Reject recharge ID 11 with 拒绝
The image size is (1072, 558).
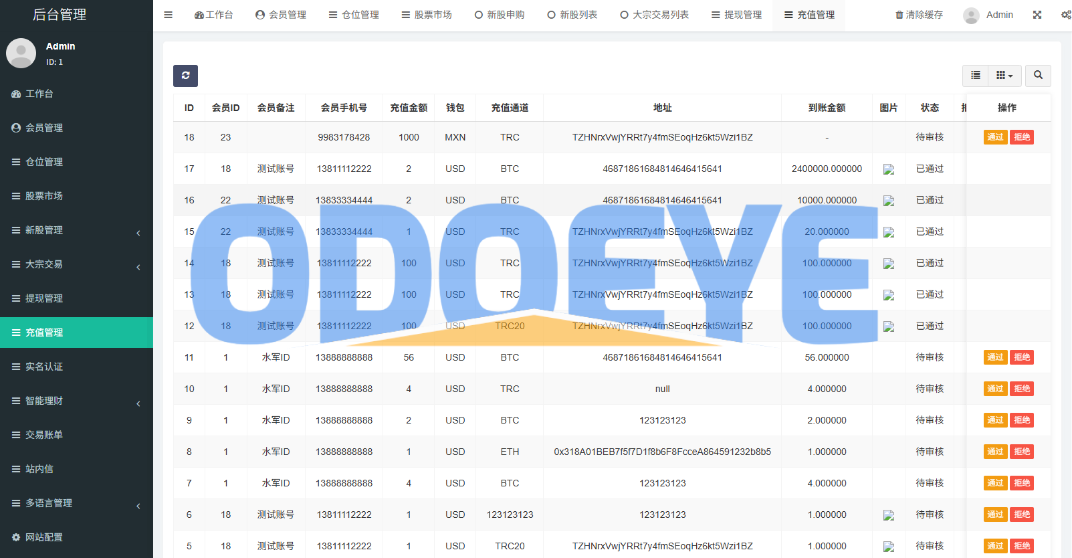(x=1022, y=357)
